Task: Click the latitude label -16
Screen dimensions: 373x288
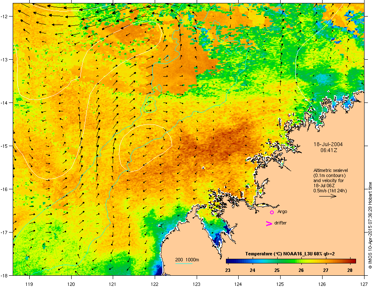Action: tap(5, 189)
